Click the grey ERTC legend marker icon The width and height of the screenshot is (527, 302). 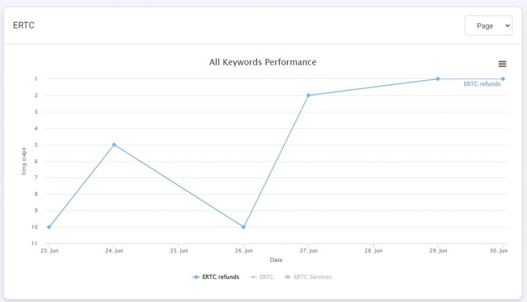click(x=253, y=277)
